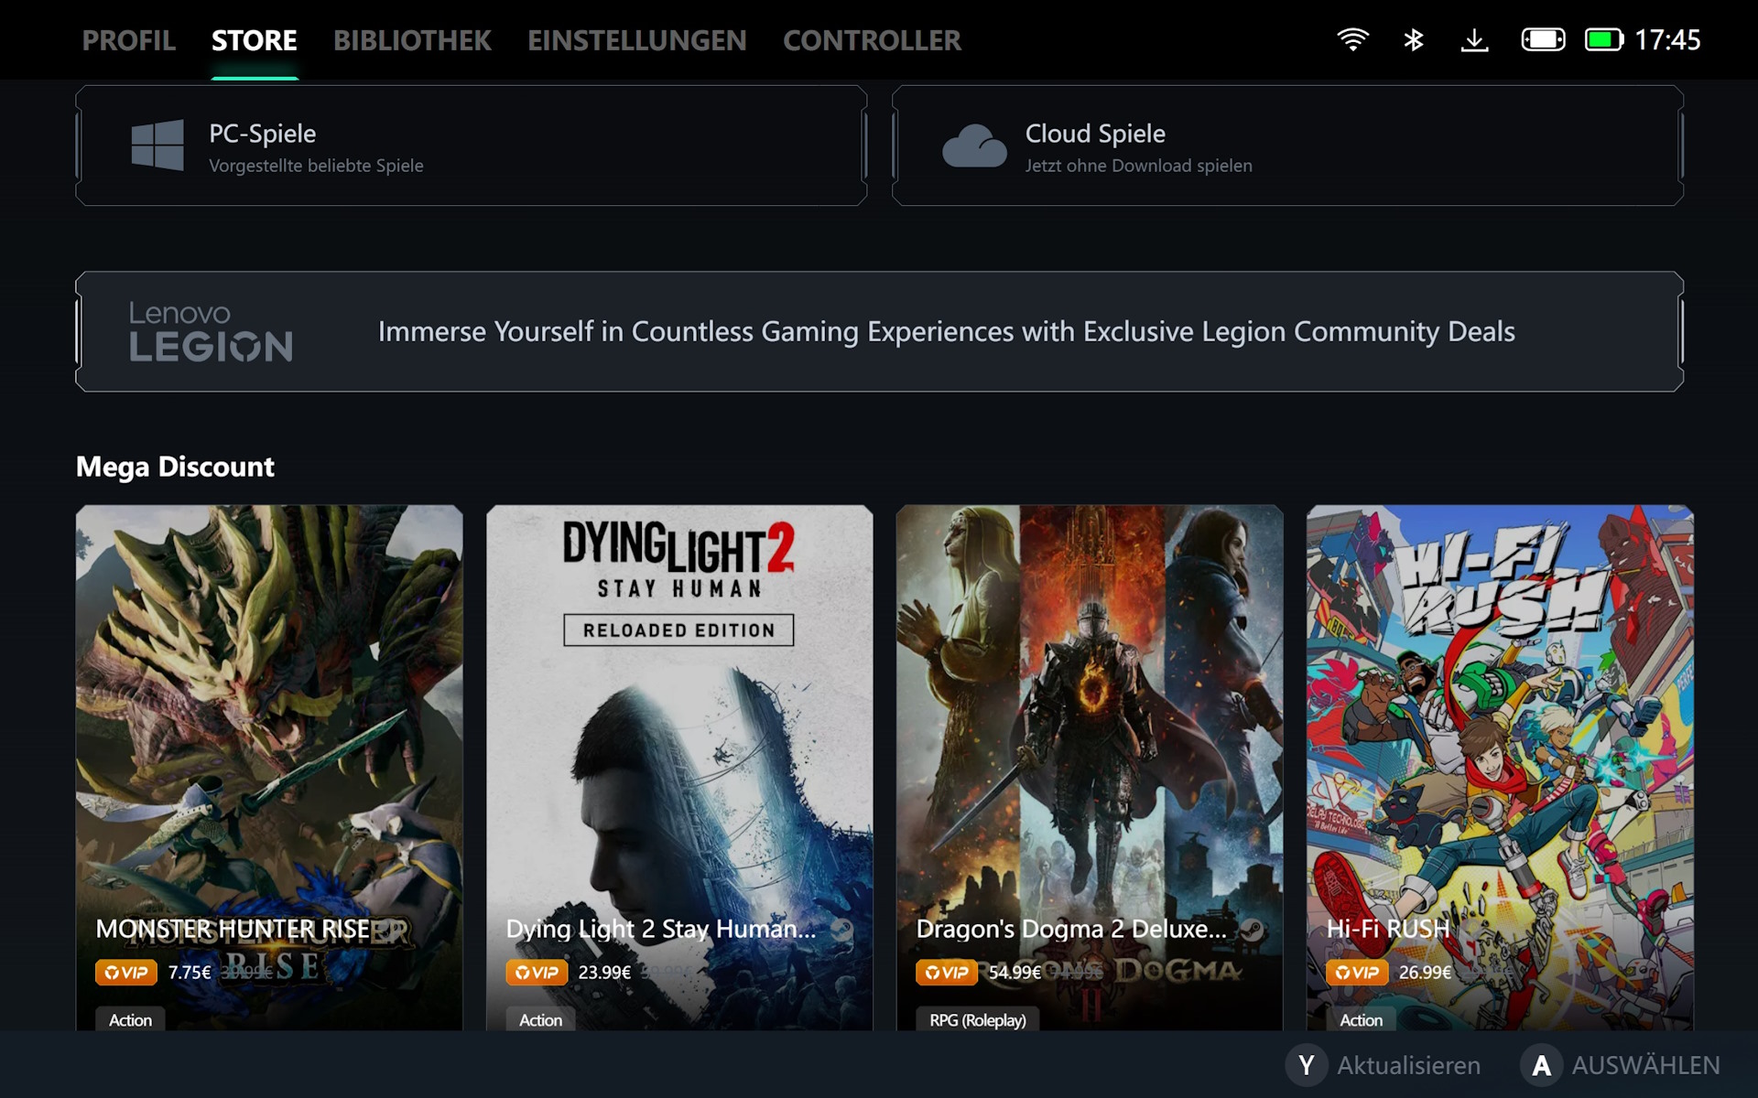Select Dragon's Dogma 2 Deluxe game card
1758x1098 pixels.
1090,732
